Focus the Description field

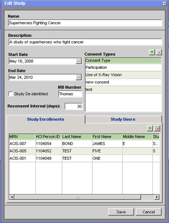[85, 42]
